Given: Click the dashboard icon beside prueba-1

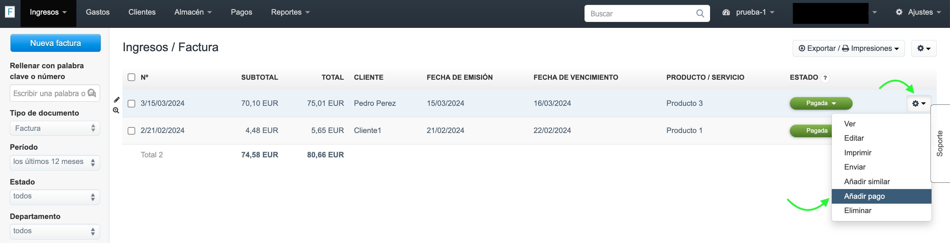Looking at the screenshot, I should click(726, 12).
